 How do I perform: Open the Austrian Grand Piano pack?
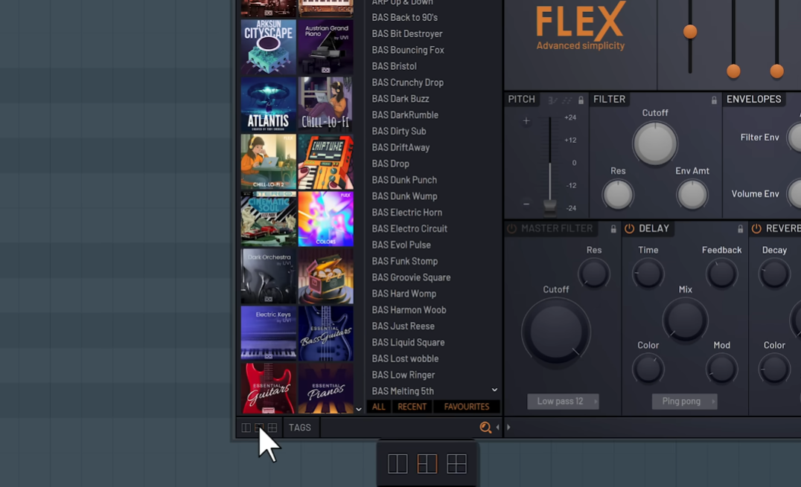(325, 47)
